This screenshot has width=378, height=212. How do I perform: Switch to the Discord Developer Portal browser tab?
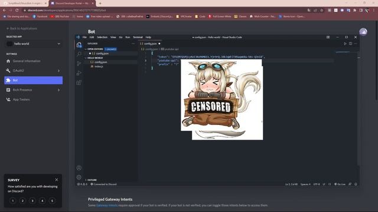[x=72, y=4]
